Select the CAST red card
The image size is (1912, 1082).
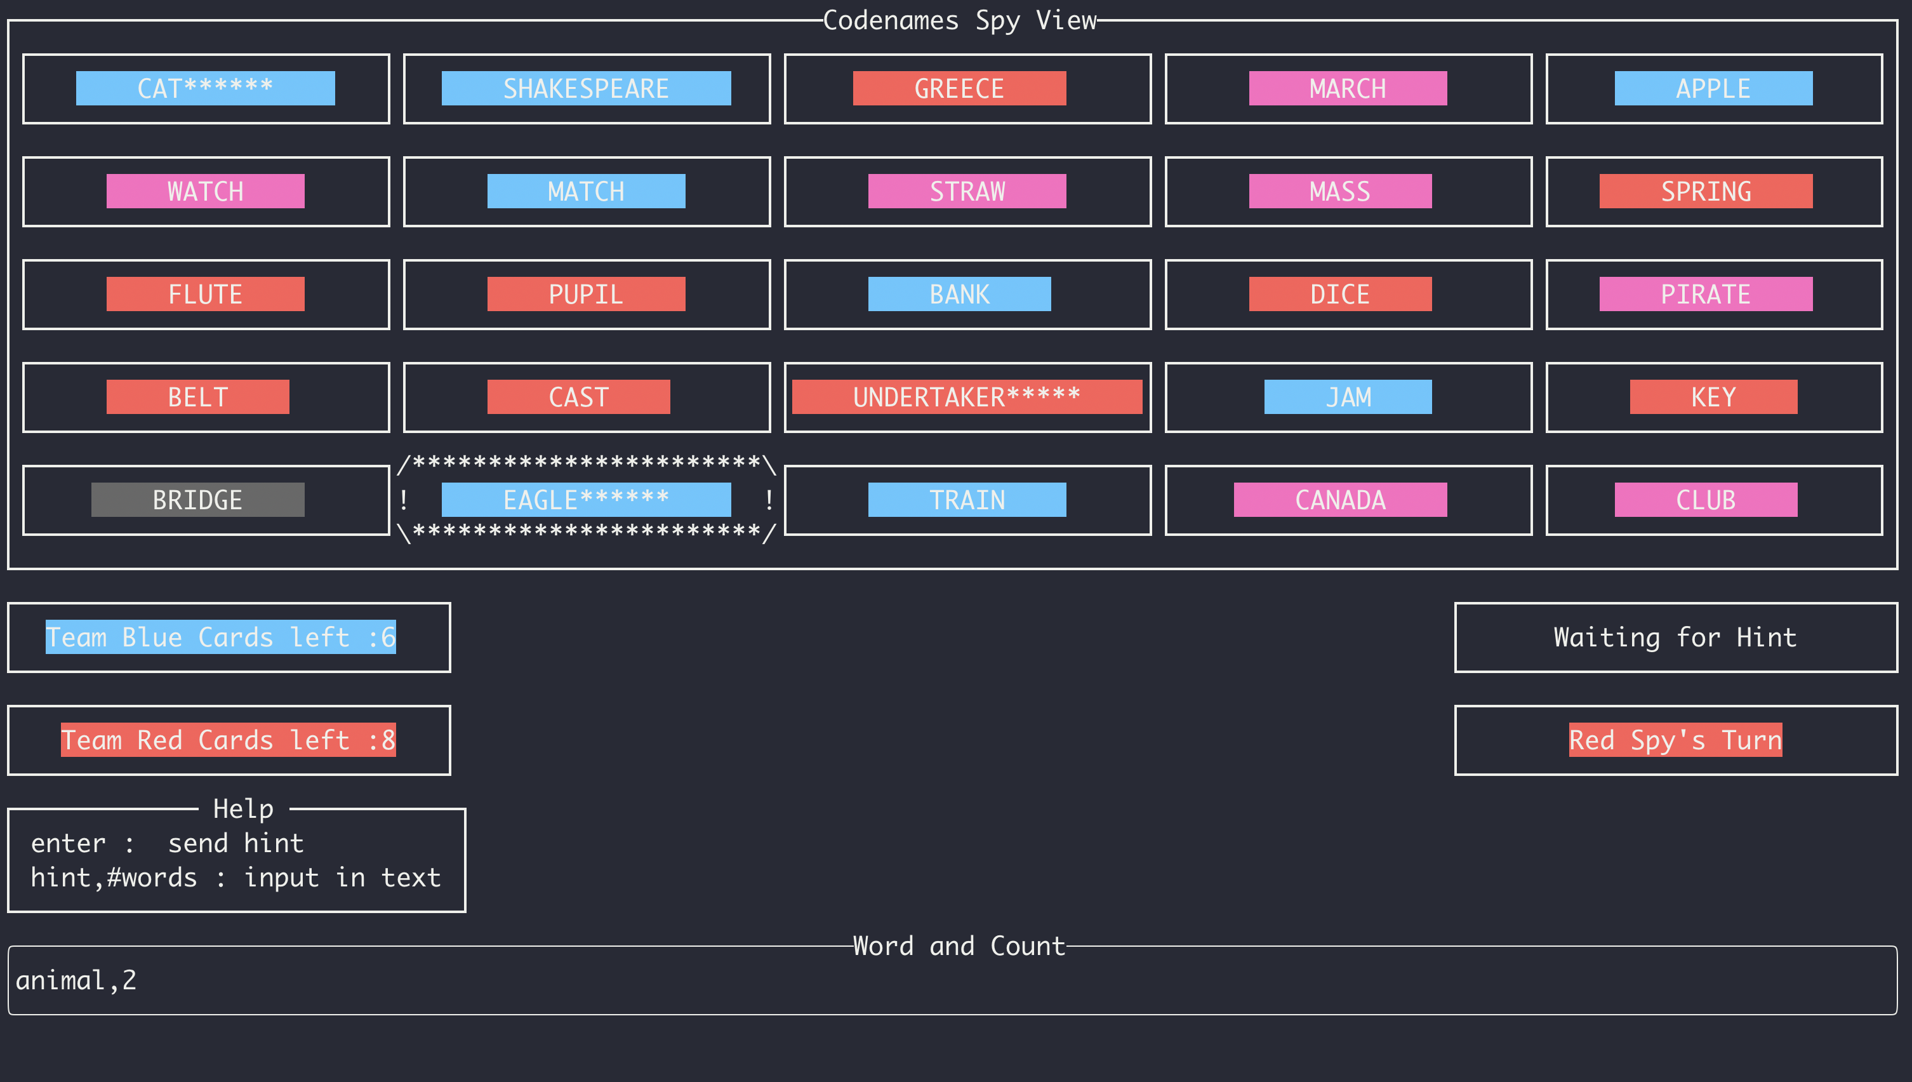click(x=587, y=397)
